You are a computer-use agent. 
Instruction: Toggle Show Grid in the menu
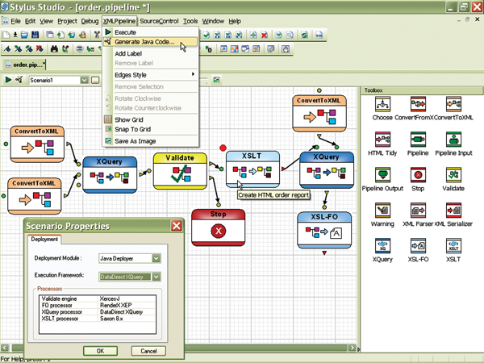pos(129,119)
